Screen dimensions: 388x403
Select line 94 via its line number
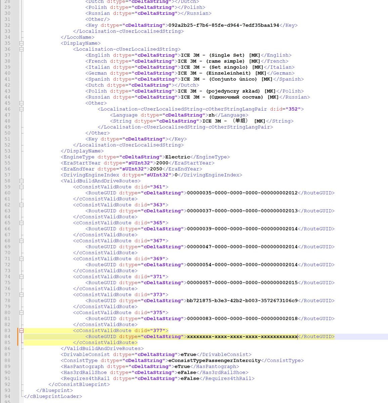(7, 397)
